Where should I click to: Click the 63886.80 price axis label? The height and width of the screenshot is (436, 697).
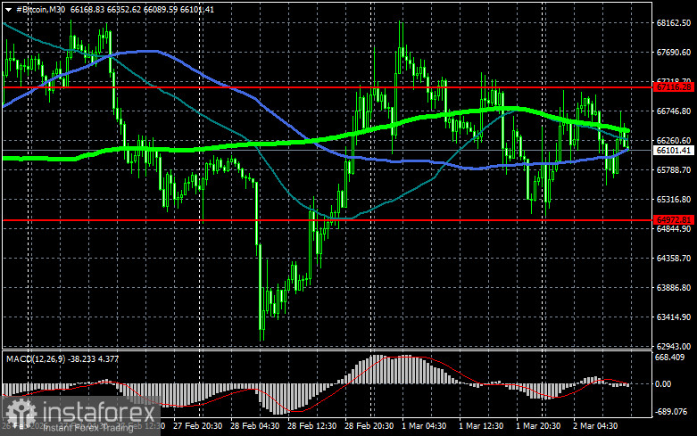(674, 288)
